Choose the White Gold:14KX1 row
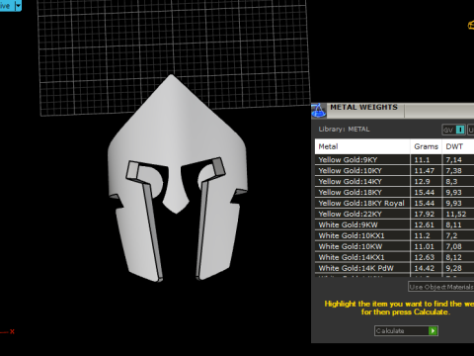 click(394, 257)
